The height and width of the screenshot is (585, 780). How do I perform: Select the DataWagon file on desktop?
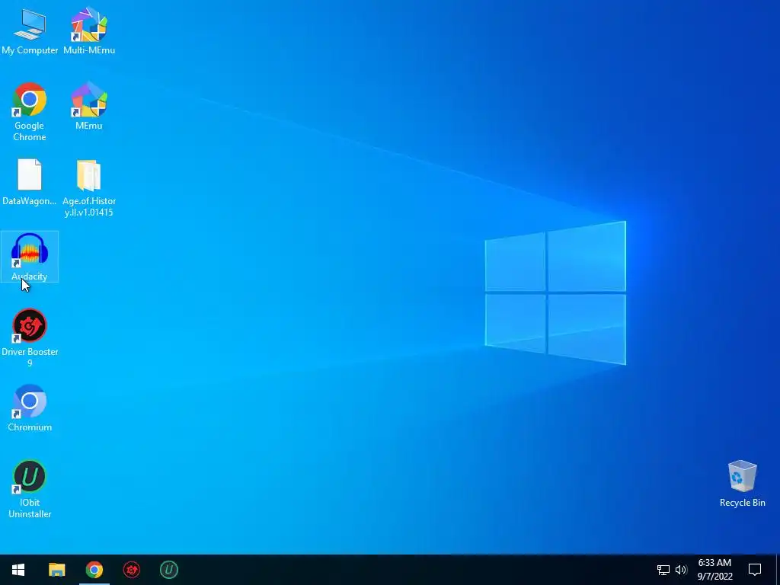point(30,181)
